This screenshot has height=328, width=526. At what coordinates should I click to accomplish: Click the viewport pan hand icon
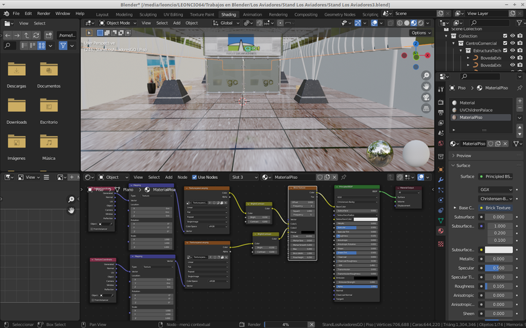426,87
